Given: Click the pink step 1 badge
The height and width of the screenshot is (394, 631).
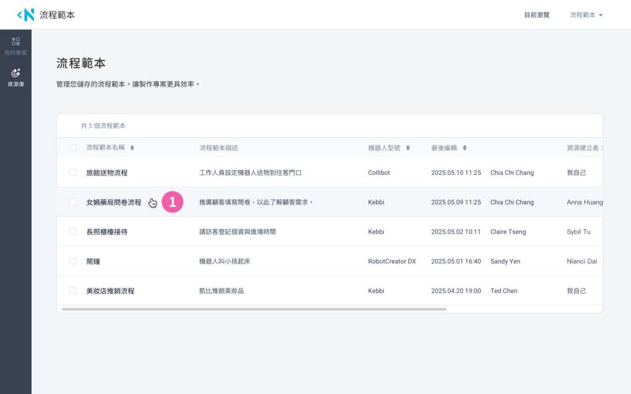Looking at the screenshot, I should 173,202.
